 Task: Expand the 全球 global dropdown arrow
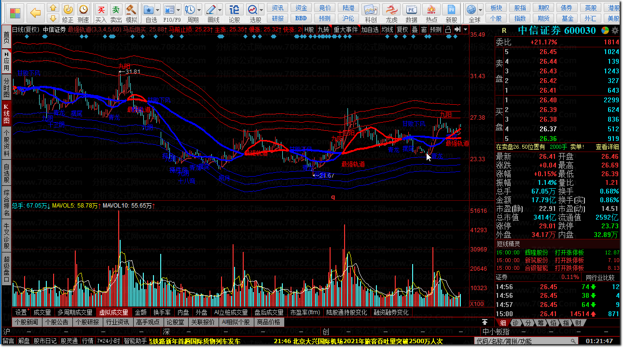pos(481,9)
